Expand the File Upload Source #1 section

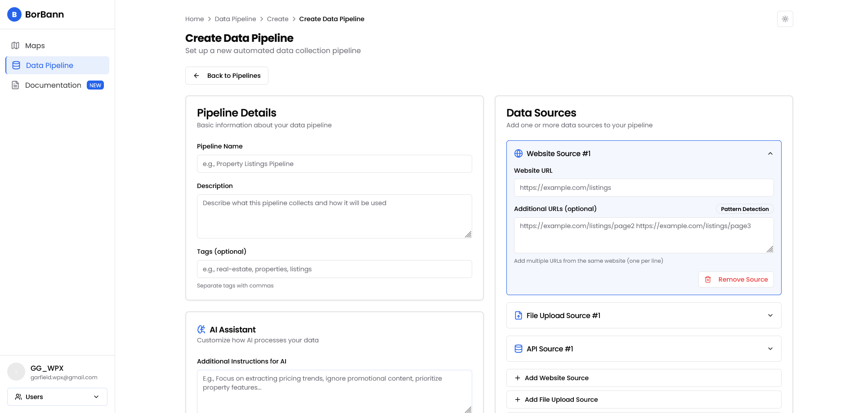770,315
